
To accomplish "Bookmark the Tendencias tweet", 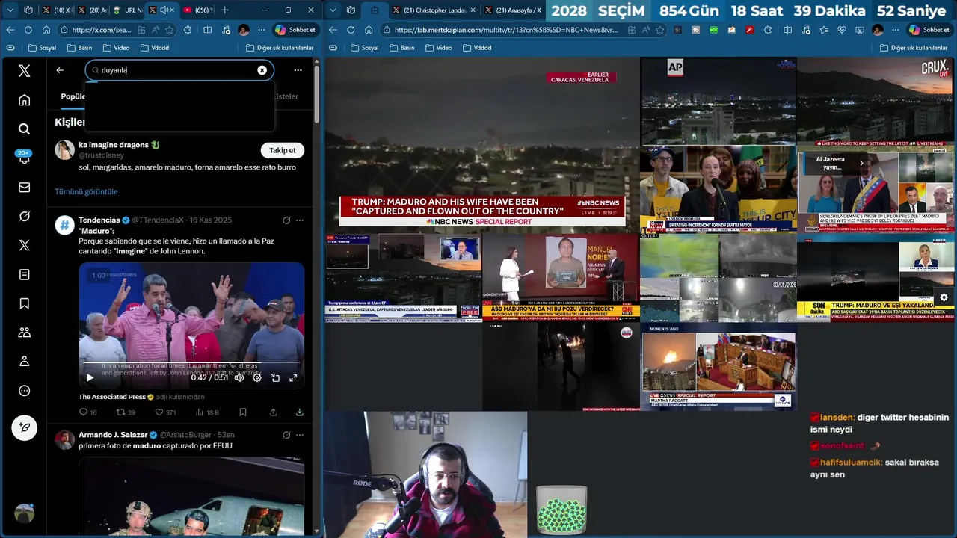I will pyautogui.click(x=243, y=412).
